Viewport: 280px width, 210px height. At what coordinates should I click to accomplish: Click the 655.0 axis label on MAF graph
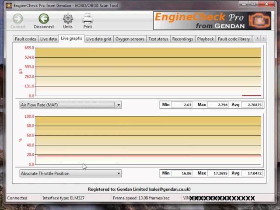[29, 48]
